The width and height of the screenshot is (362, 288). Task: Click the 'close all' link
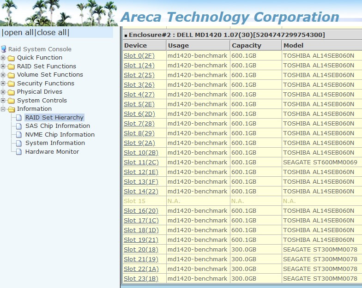(52, 32)
